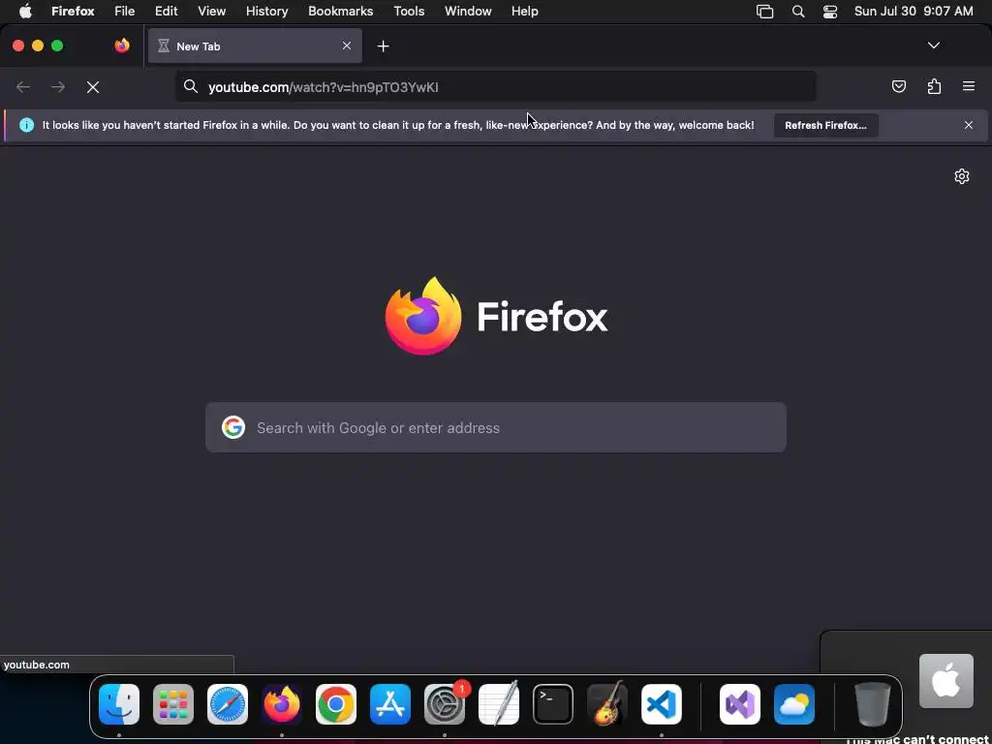The image size is (992, 744).
Task: Open Visual Studio from the Dock
Action: pyautogui.click(x=740, y=704)
